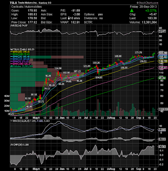Click the RSI(14) 74.97 panel label
This screenshot has width=168, height=171.
(x=19, y=26)
